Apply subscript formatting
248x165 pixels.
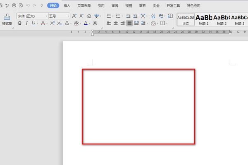tap(60, 24)
